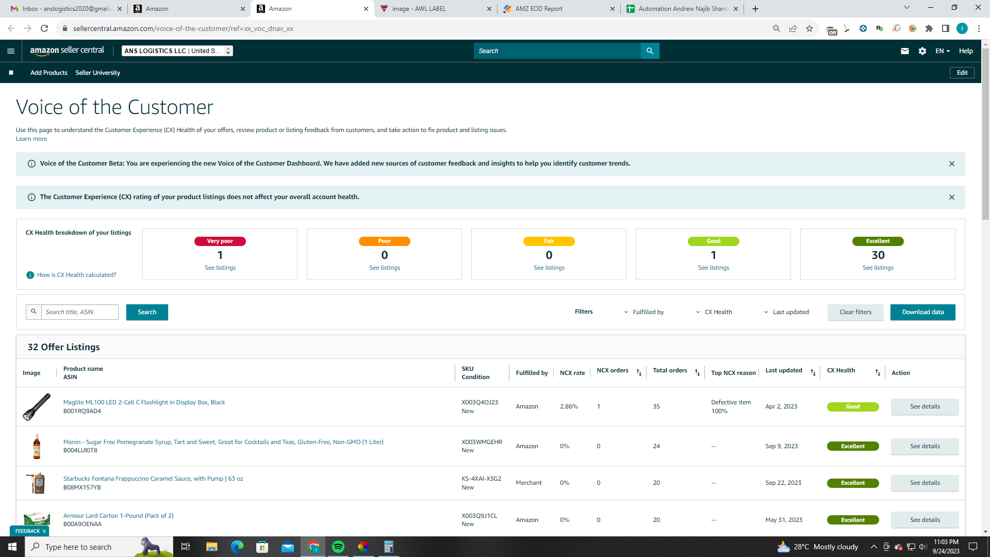Screen dimensions: 990x557
Task: Open Armour Lard Carton product link
Action: click(119, 516)
